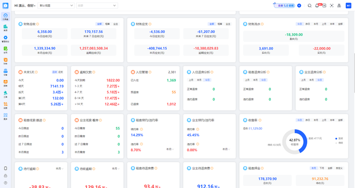
Task: Select 应收 toggle in 未来5天 card
Action: coord(55,72)
